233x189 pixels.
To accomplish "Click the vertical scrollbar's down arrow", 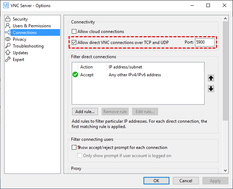I will coord(225,171).
